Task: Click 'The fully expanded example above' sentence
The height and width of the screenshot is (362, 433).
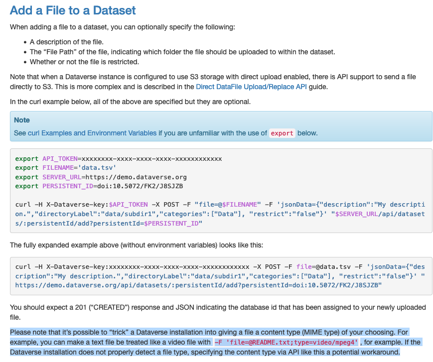Action: (x=137, y=245)
